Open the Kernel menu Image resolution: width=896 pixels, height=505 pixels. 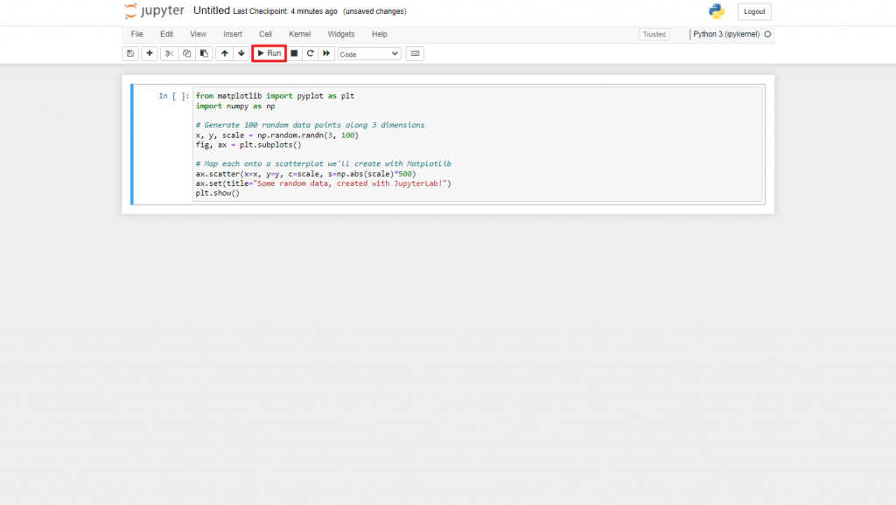click(x=299, y=34)
